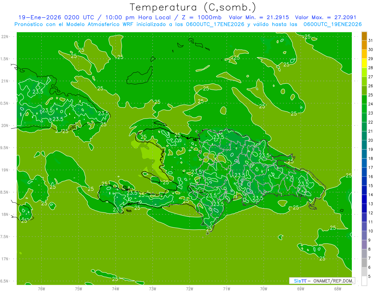Click legend value 18
Image resolution: width=379 pixels, height=293 pixels.
371,158
